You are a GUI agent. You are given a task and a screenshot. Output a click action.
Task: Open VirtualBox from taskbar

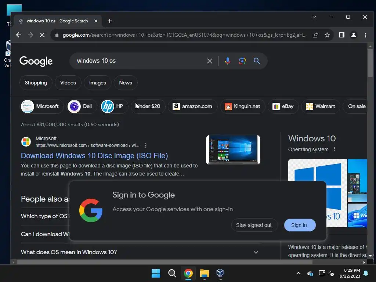tap(220, 273)
